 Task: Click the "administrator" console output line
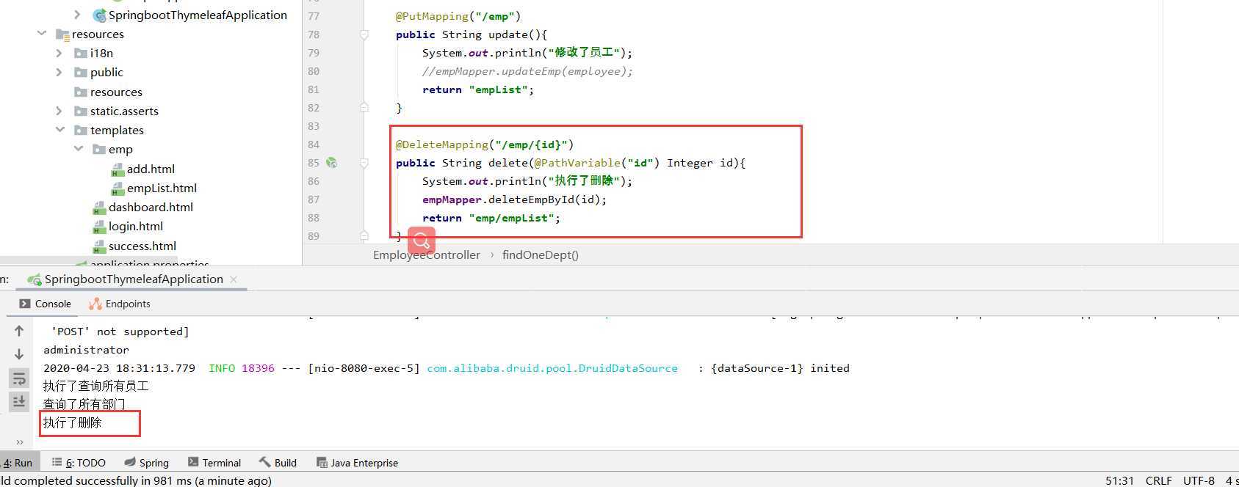point(86,350)
